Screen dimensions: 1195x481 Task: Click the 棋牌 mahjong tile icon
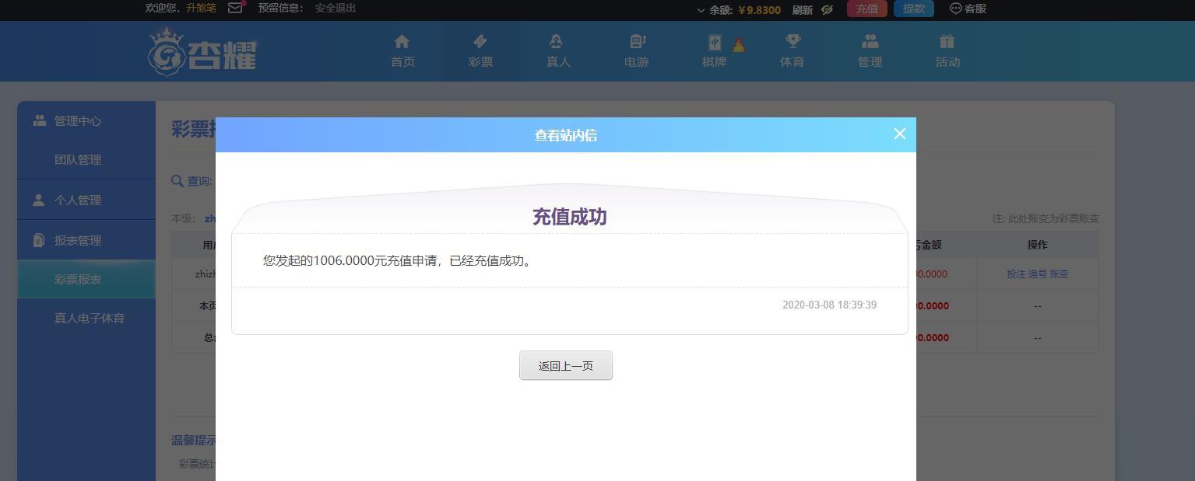[714, 42]
